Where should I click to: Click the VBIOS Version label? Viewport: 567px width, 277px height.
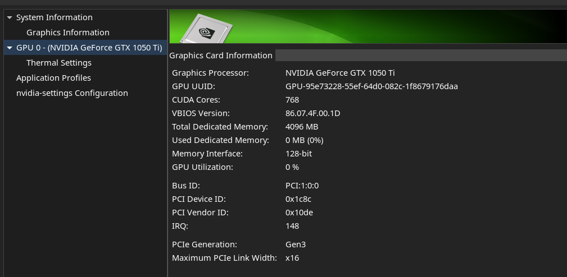pyautogui.click(x=201, y=113)
